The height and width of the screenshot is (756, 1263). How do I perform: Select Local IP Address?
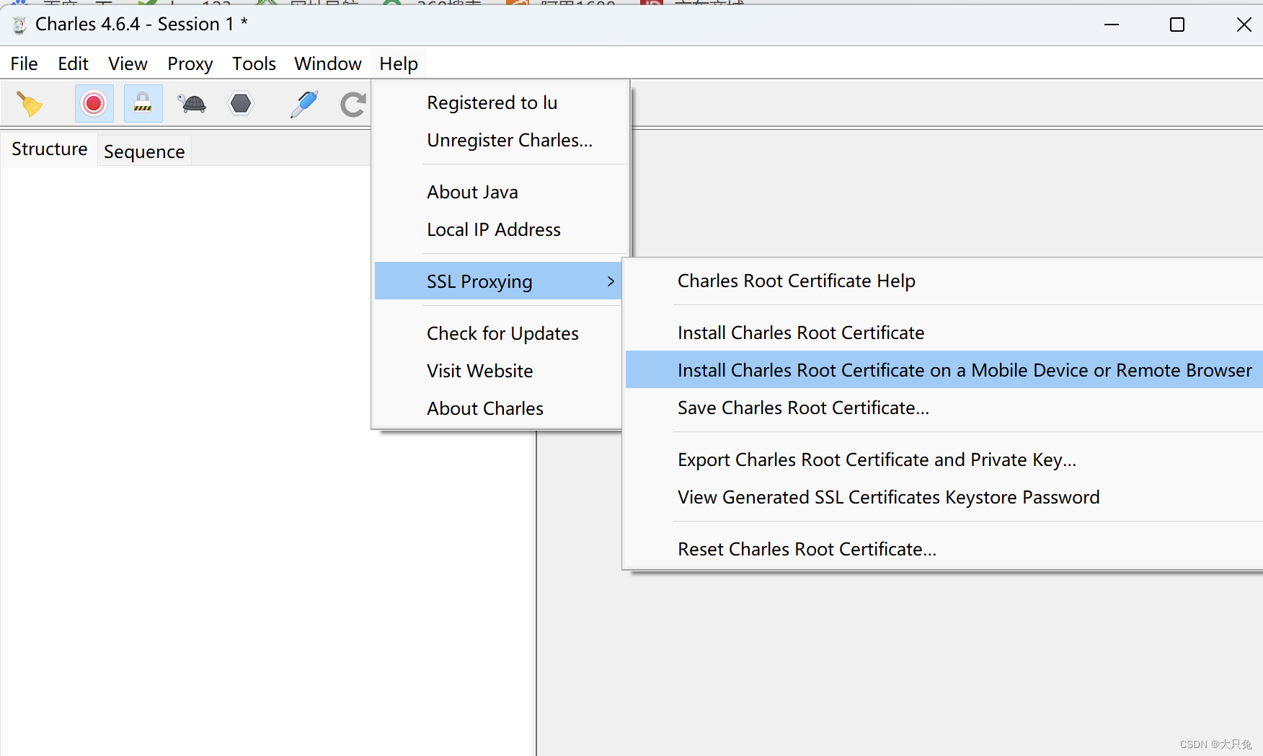click(500, 229)
